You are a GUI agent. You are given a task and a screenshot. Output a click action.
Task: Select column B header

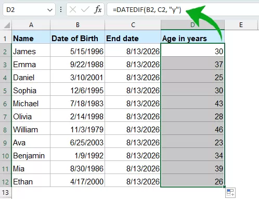(x=77, y=25)
